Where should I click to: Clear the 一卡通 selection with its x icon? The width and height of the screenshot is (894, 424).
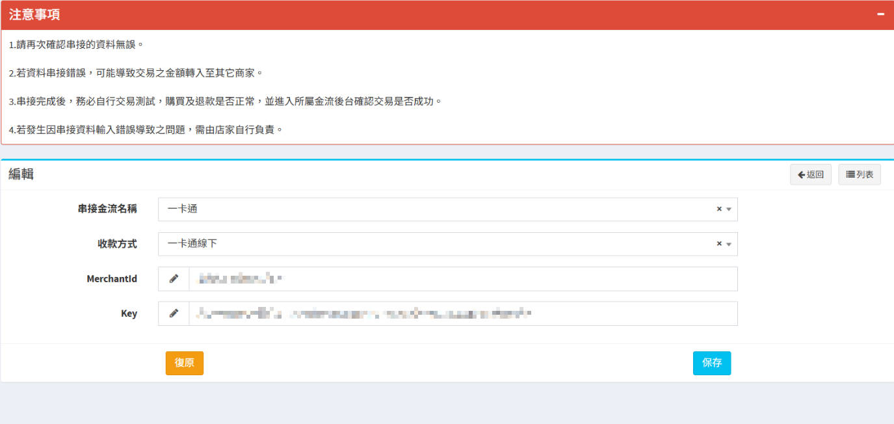719,209
